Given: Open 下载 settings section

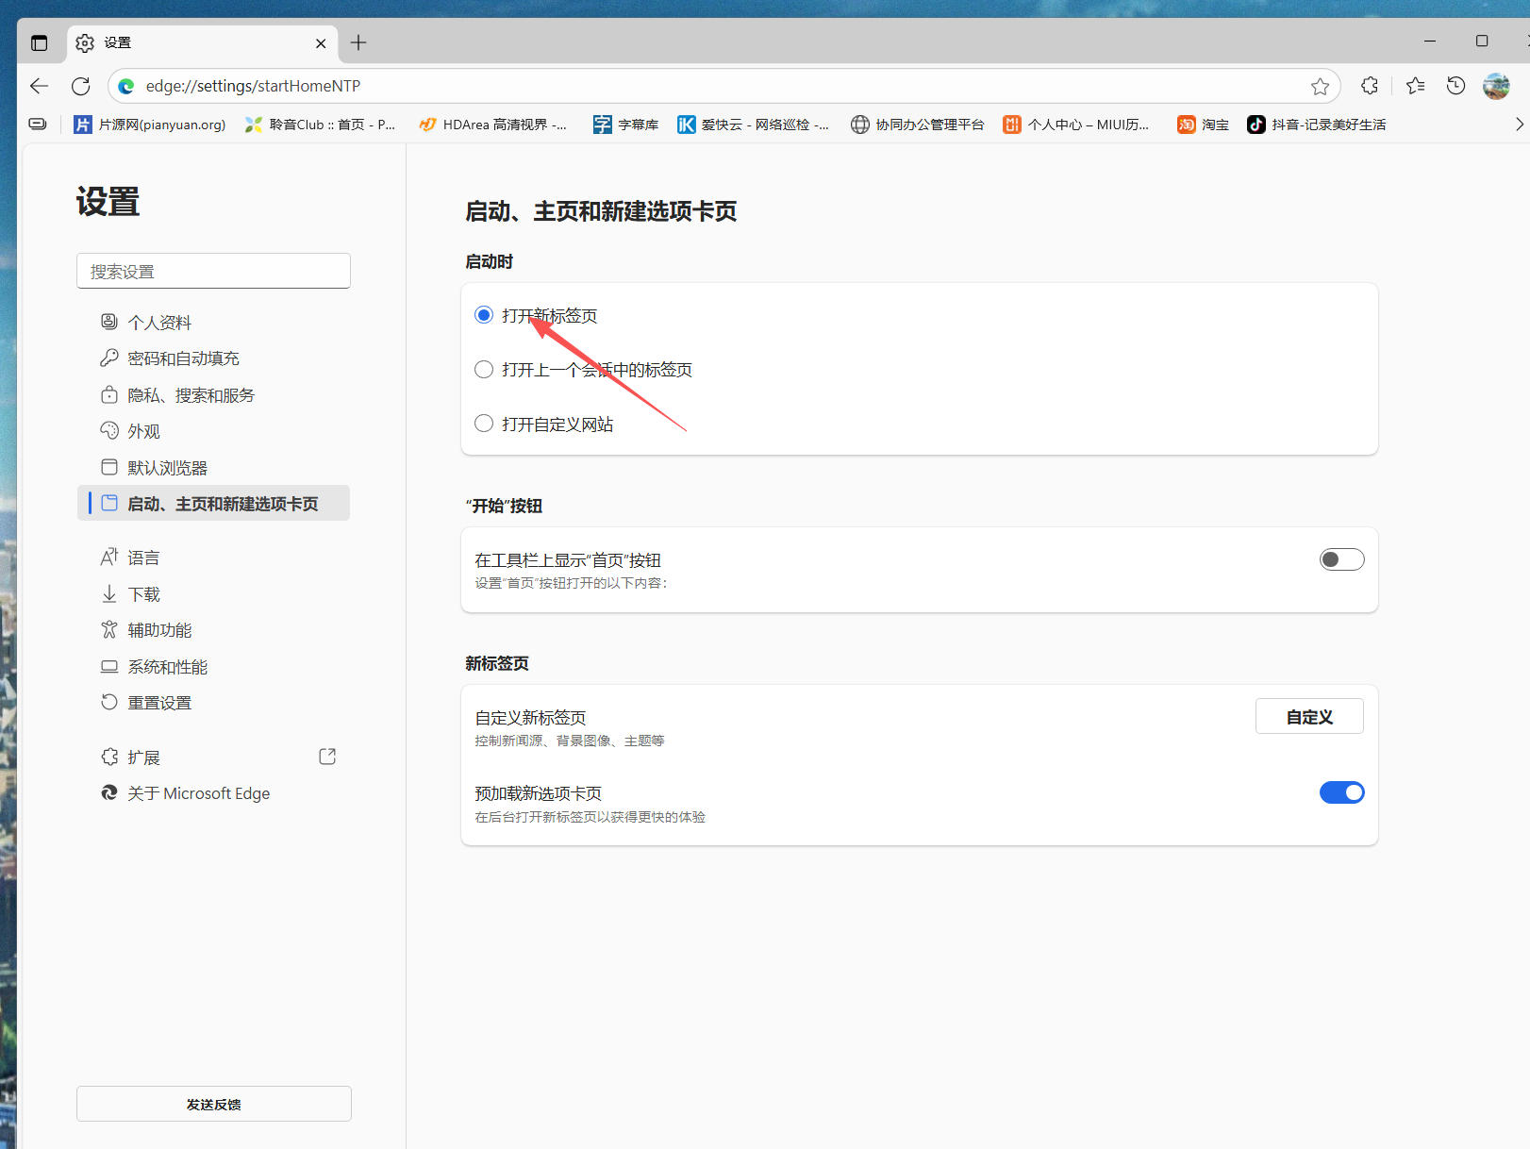Looking at the screenshot, I should [213, 594].
